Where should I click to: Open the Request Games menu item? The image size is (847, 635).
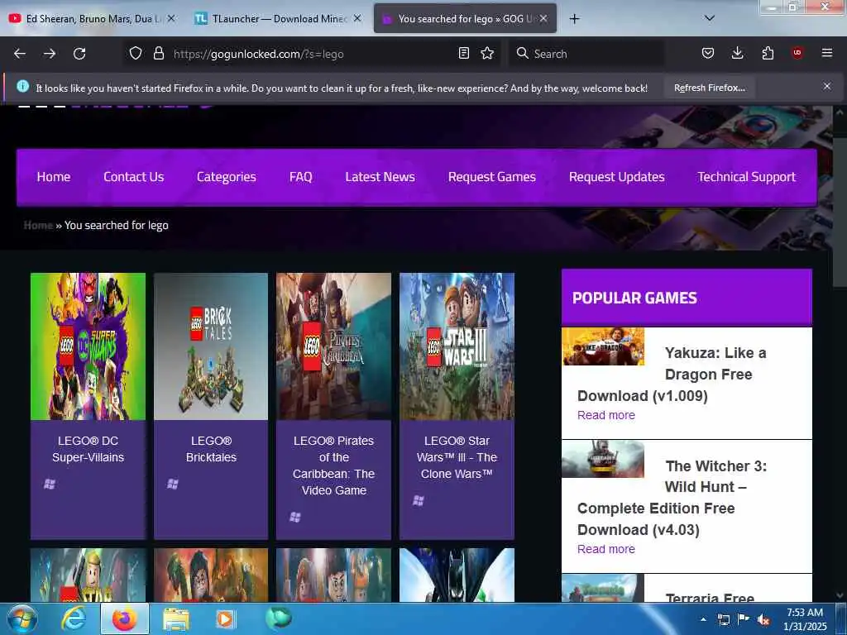491,177
